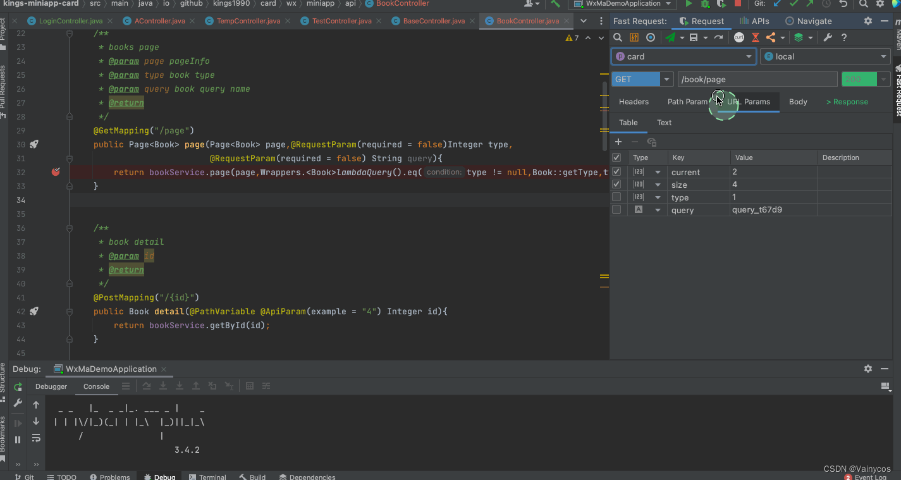Click the green Run application icon

[689, 4]
